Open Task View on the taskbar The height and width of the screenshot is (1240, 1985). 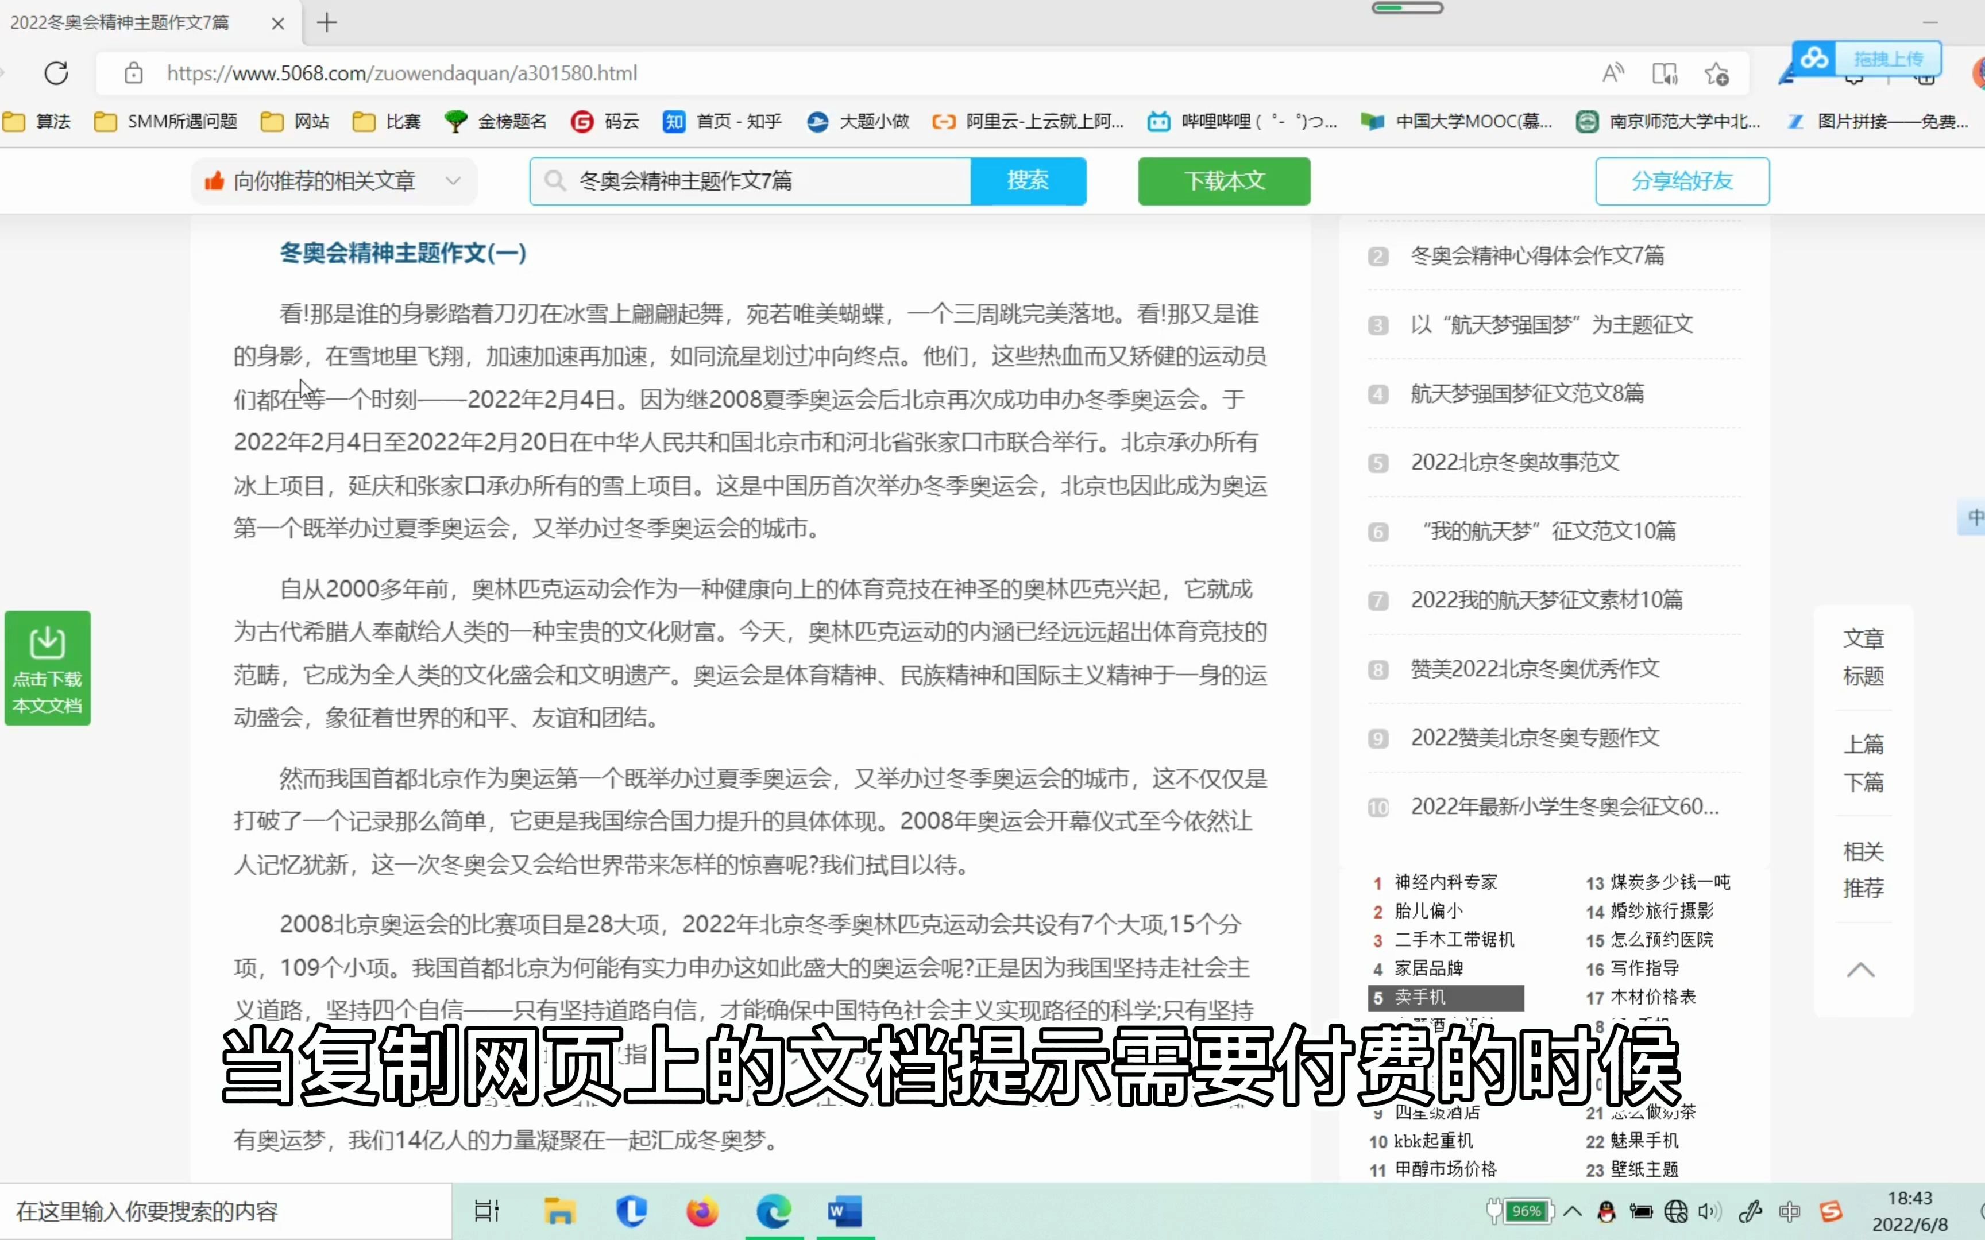(487, 1211)
